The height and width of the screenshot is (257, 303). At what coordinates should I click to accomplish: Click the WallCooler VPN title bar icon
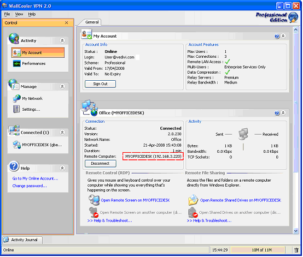click(4, 5)
